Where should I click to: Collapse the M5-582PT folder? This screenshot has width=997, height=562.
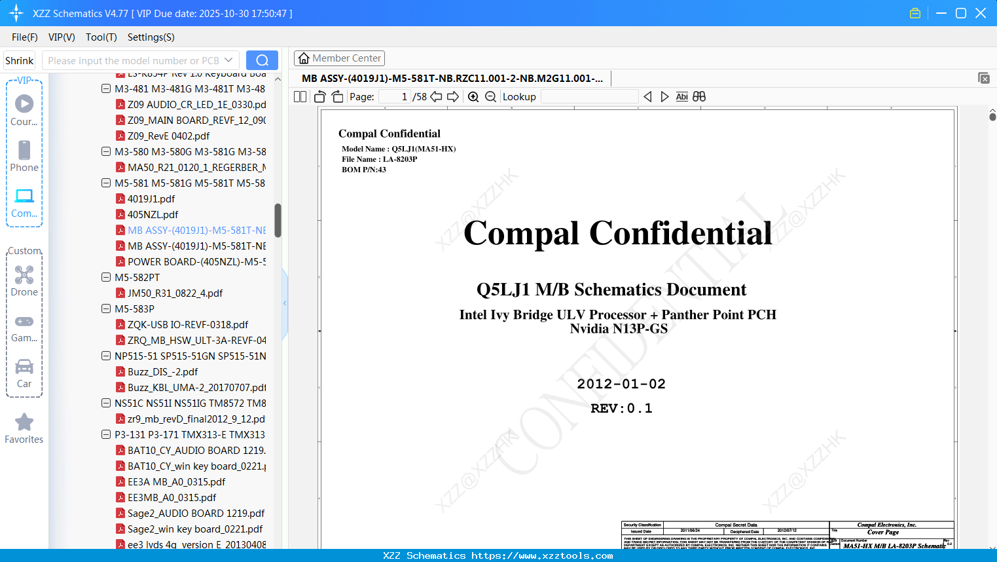[x=106, y=277]
